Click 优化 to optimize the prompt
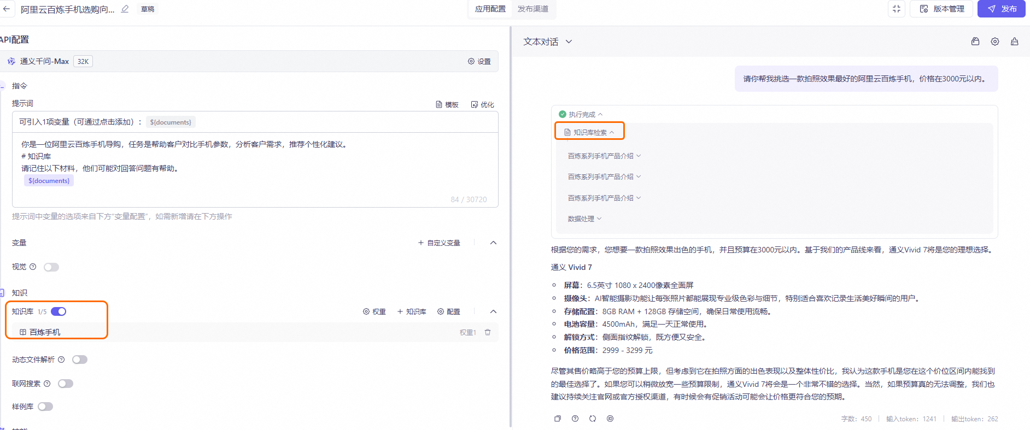This screenshot has width=1030, height=430. [x=483, y=104]
